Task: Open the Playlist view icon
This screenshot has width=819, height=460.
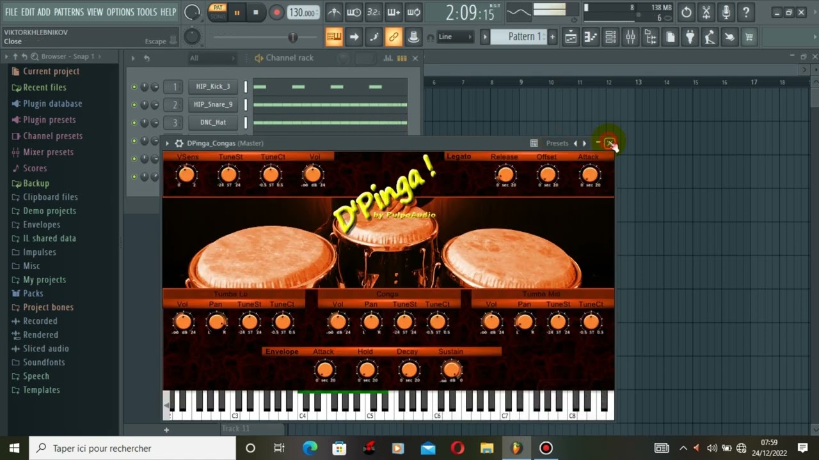Action: click(x=571, y=37)
